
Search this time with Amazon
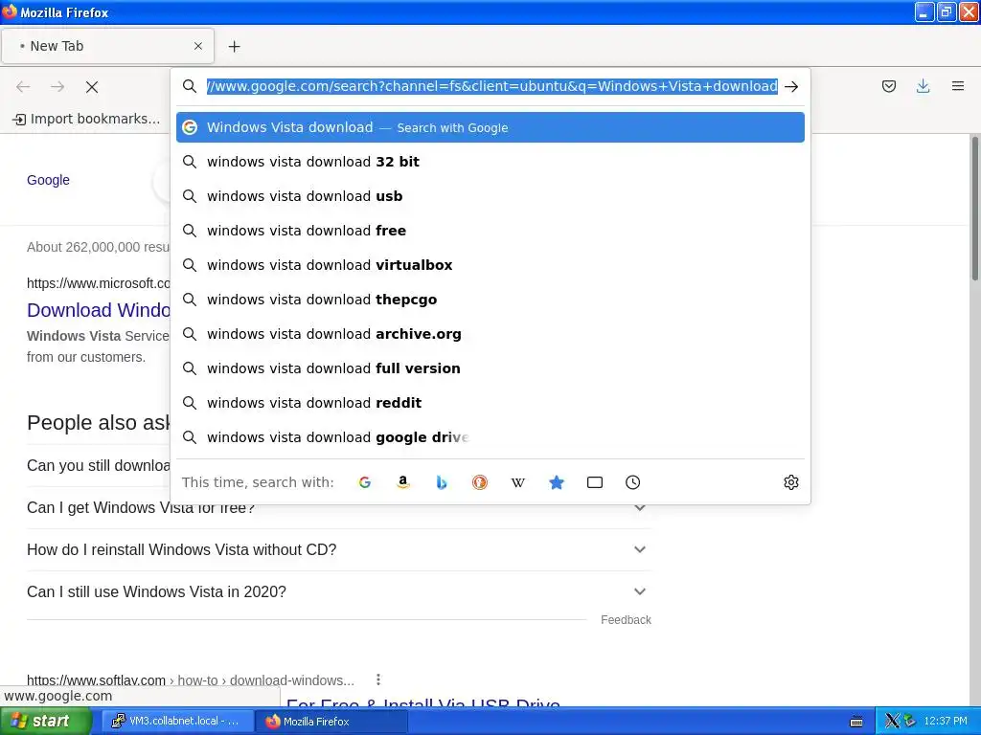click(x=403, y=482)
